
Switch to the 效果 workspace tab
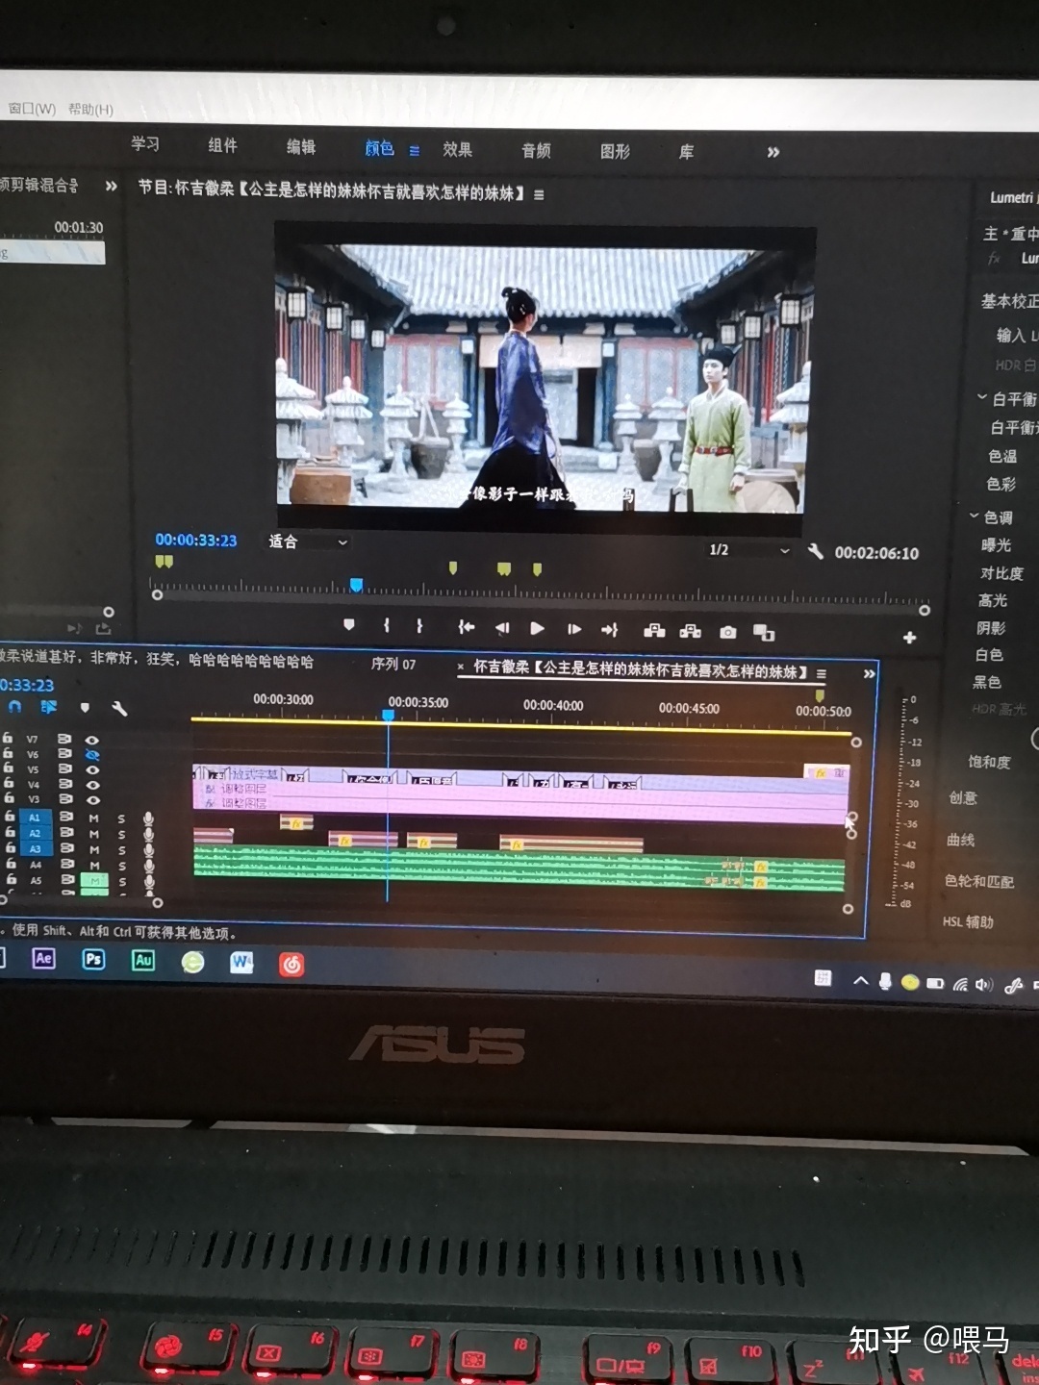point(459,149)
